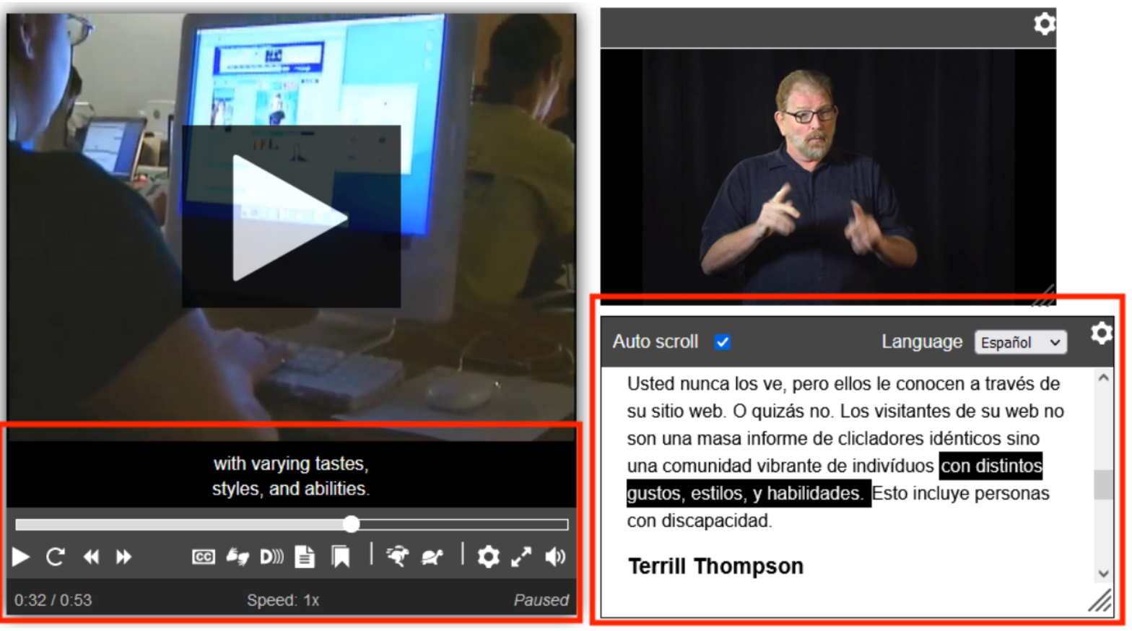The width and height of the screenshot is (1132, 631).
Task: Open volume control speaker icon
Action: click(555, 557)
